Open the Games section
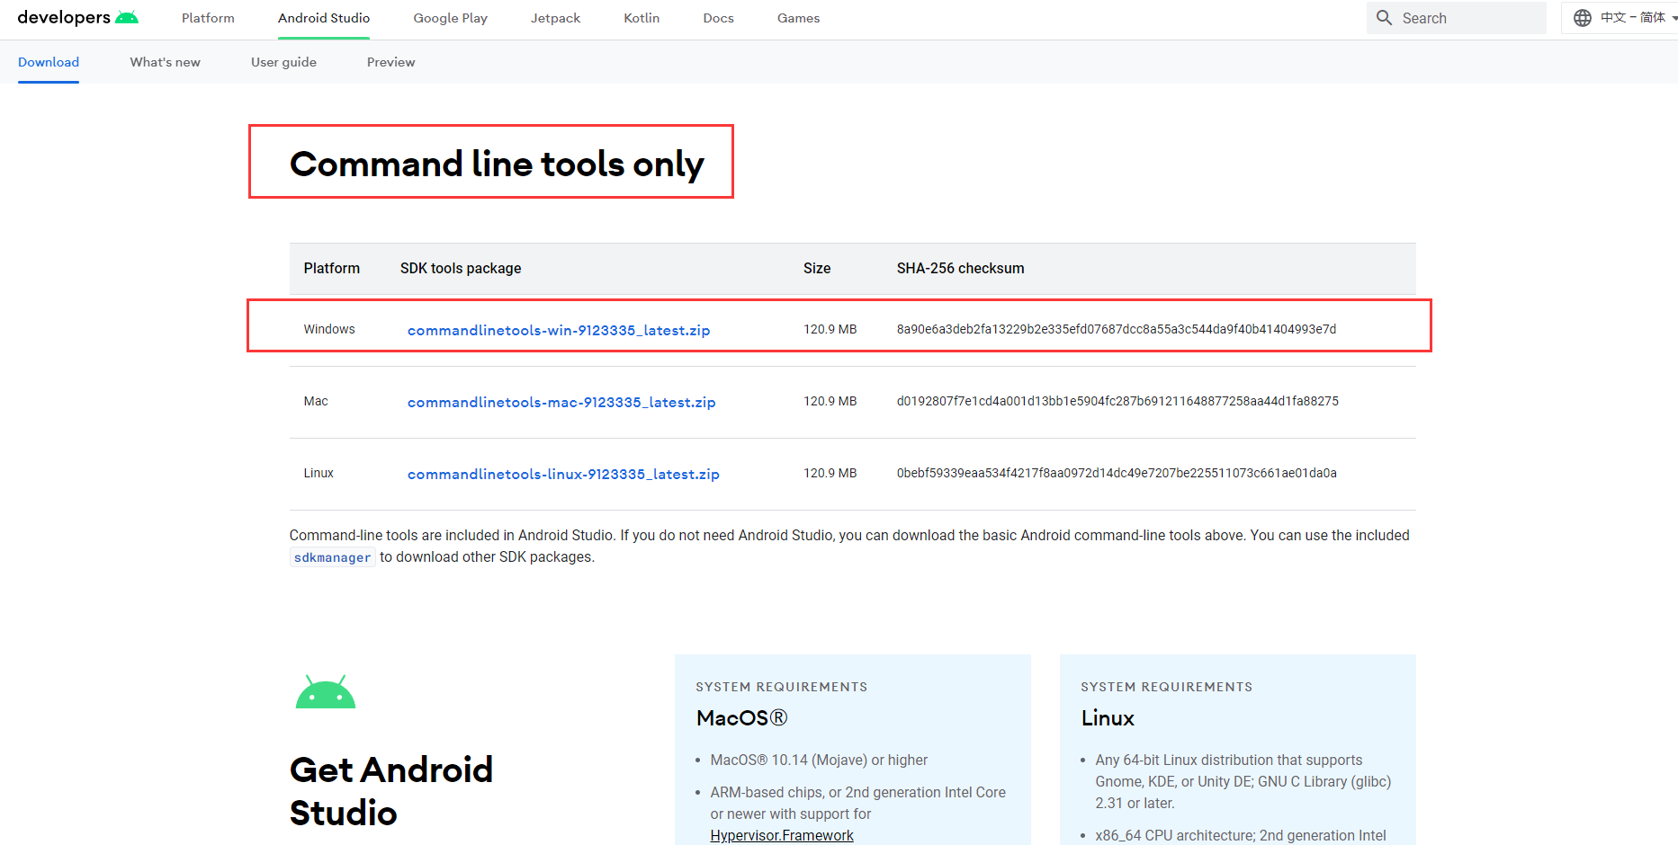The image size is (1678, 845). 798,18
